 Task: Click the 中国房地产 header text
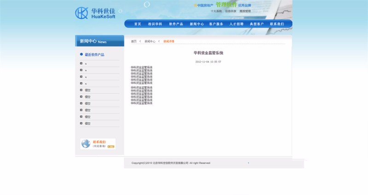pos(205,6)
